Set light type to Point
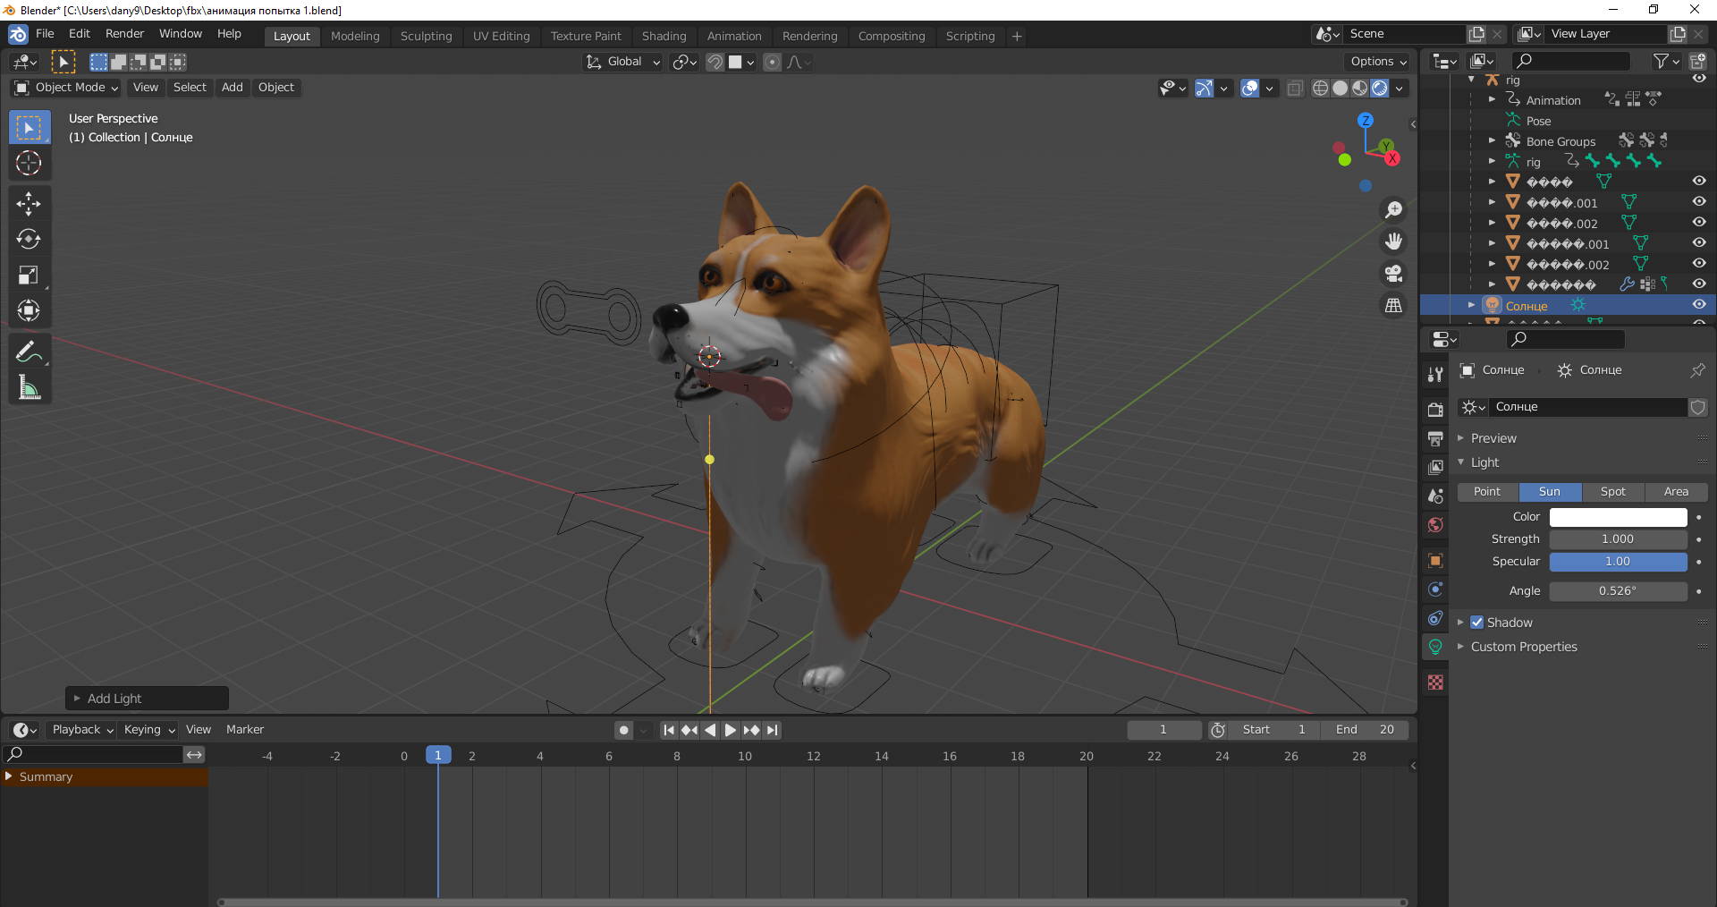This screenshot has width=1717, height=907. 1486,491
